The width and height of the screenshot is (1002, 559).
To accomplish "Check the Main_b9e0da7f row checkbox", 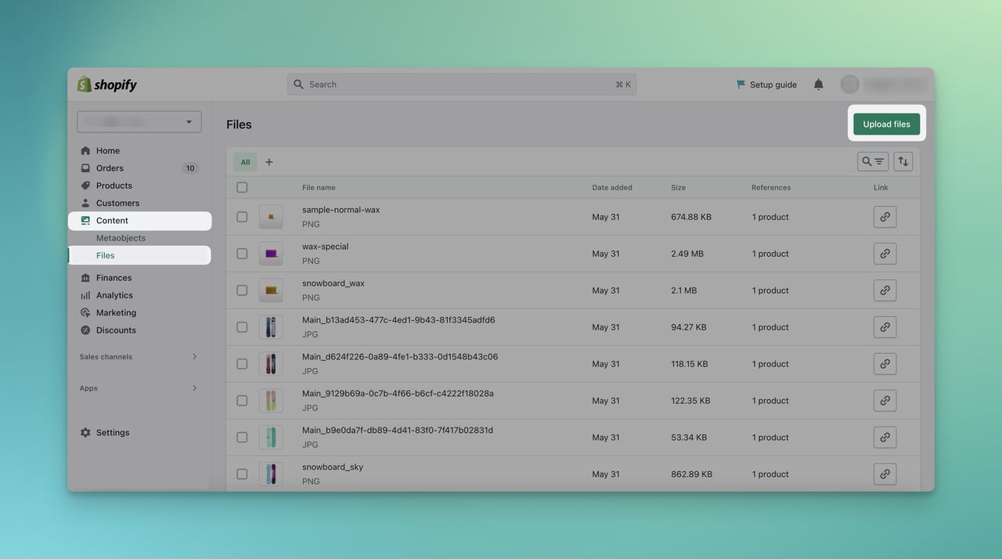I will (x=242, y=438).
